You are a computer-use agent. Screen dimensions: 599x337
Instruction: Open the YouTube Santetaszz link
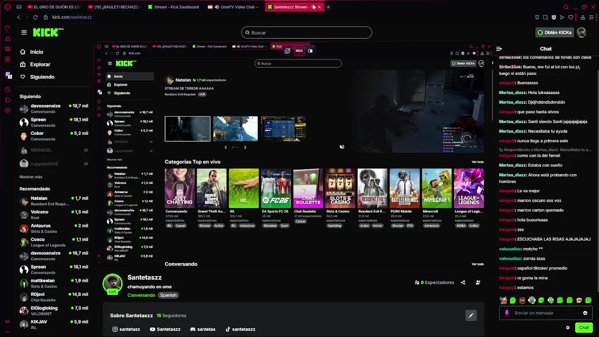pos(165,330)
